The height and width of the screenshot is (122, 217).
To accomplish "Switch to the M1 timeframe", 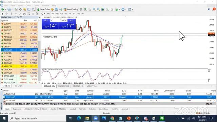I will pyautogui.click(x=48, y=14).
